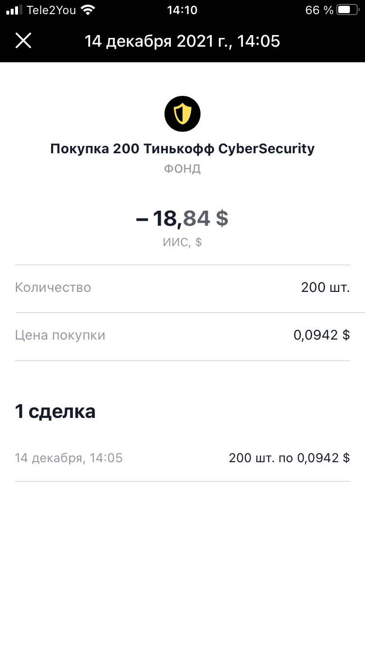Close the transaction details screen

coord(23,41)
